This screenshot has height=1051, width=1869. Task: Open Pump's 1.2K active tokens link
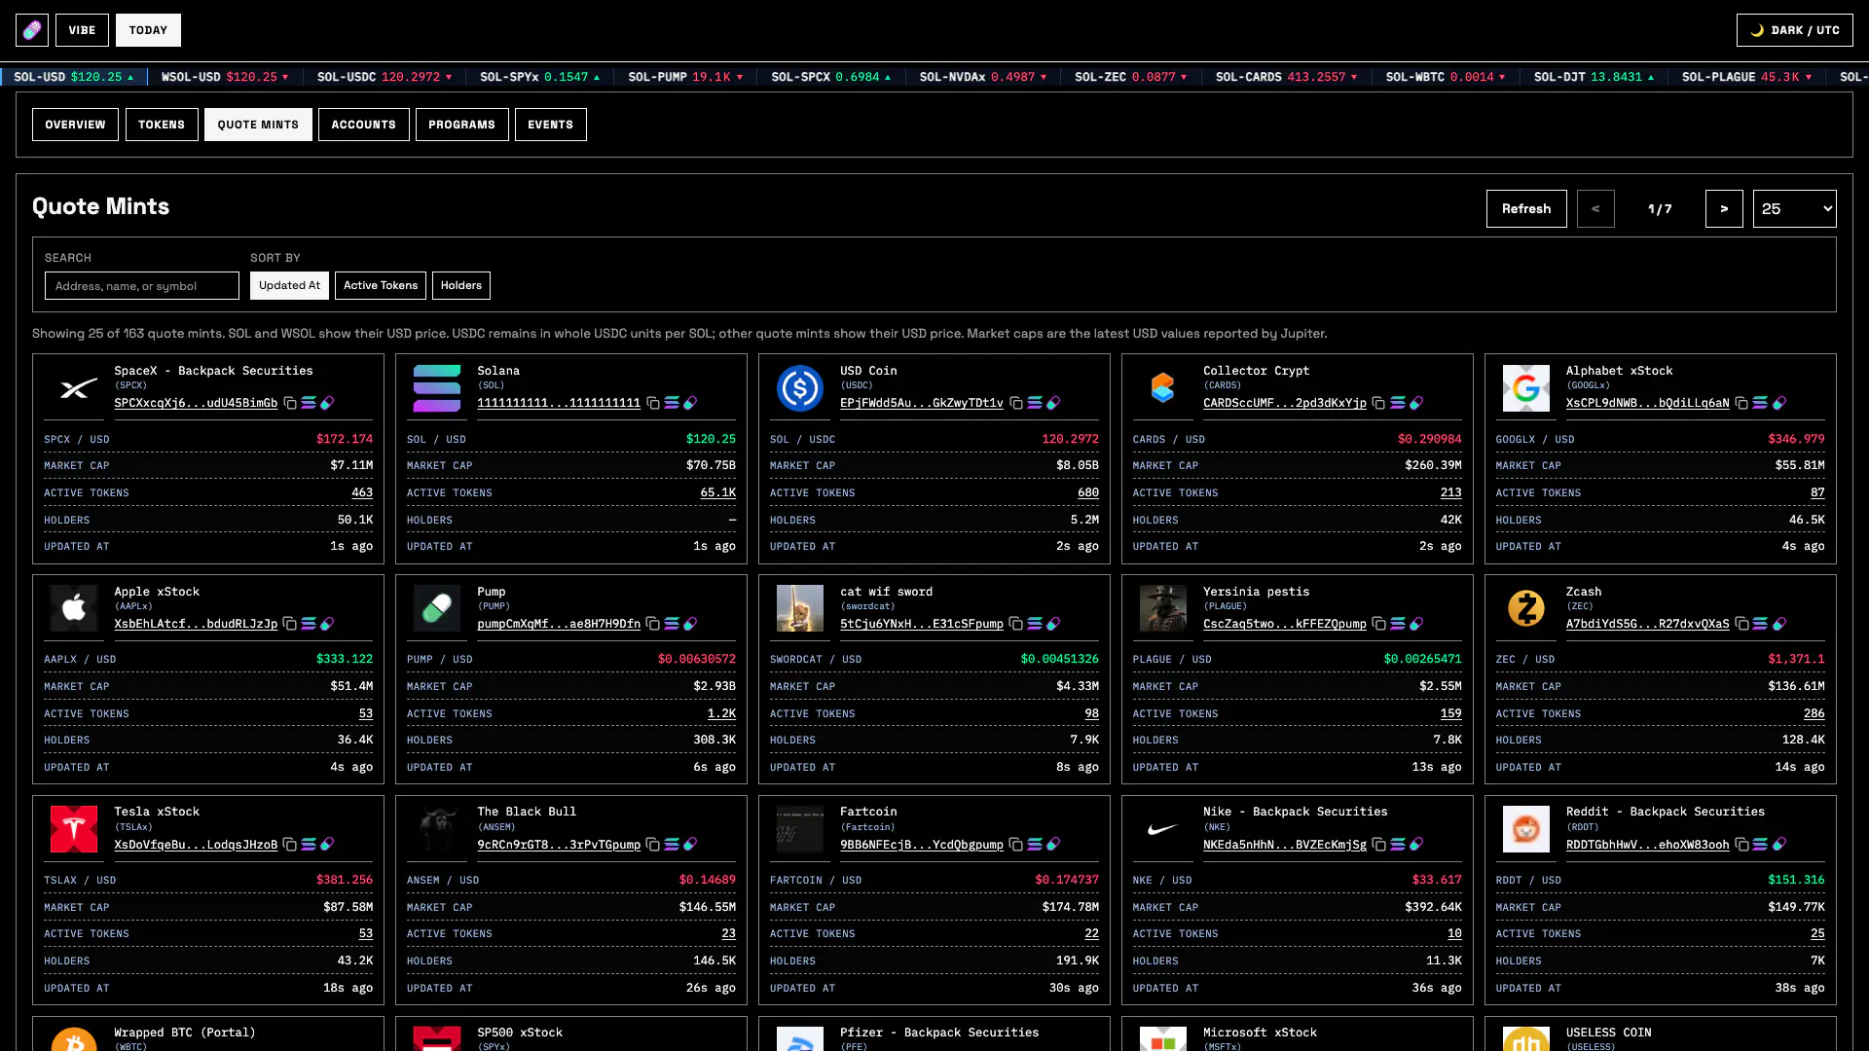click(722, 713)
